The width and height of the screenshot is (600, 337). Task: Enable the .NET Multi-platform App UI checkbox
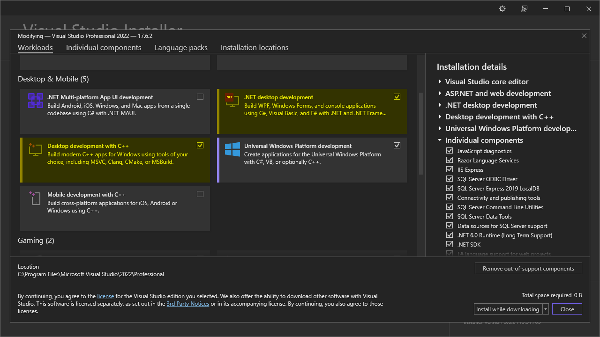(200, 97)
